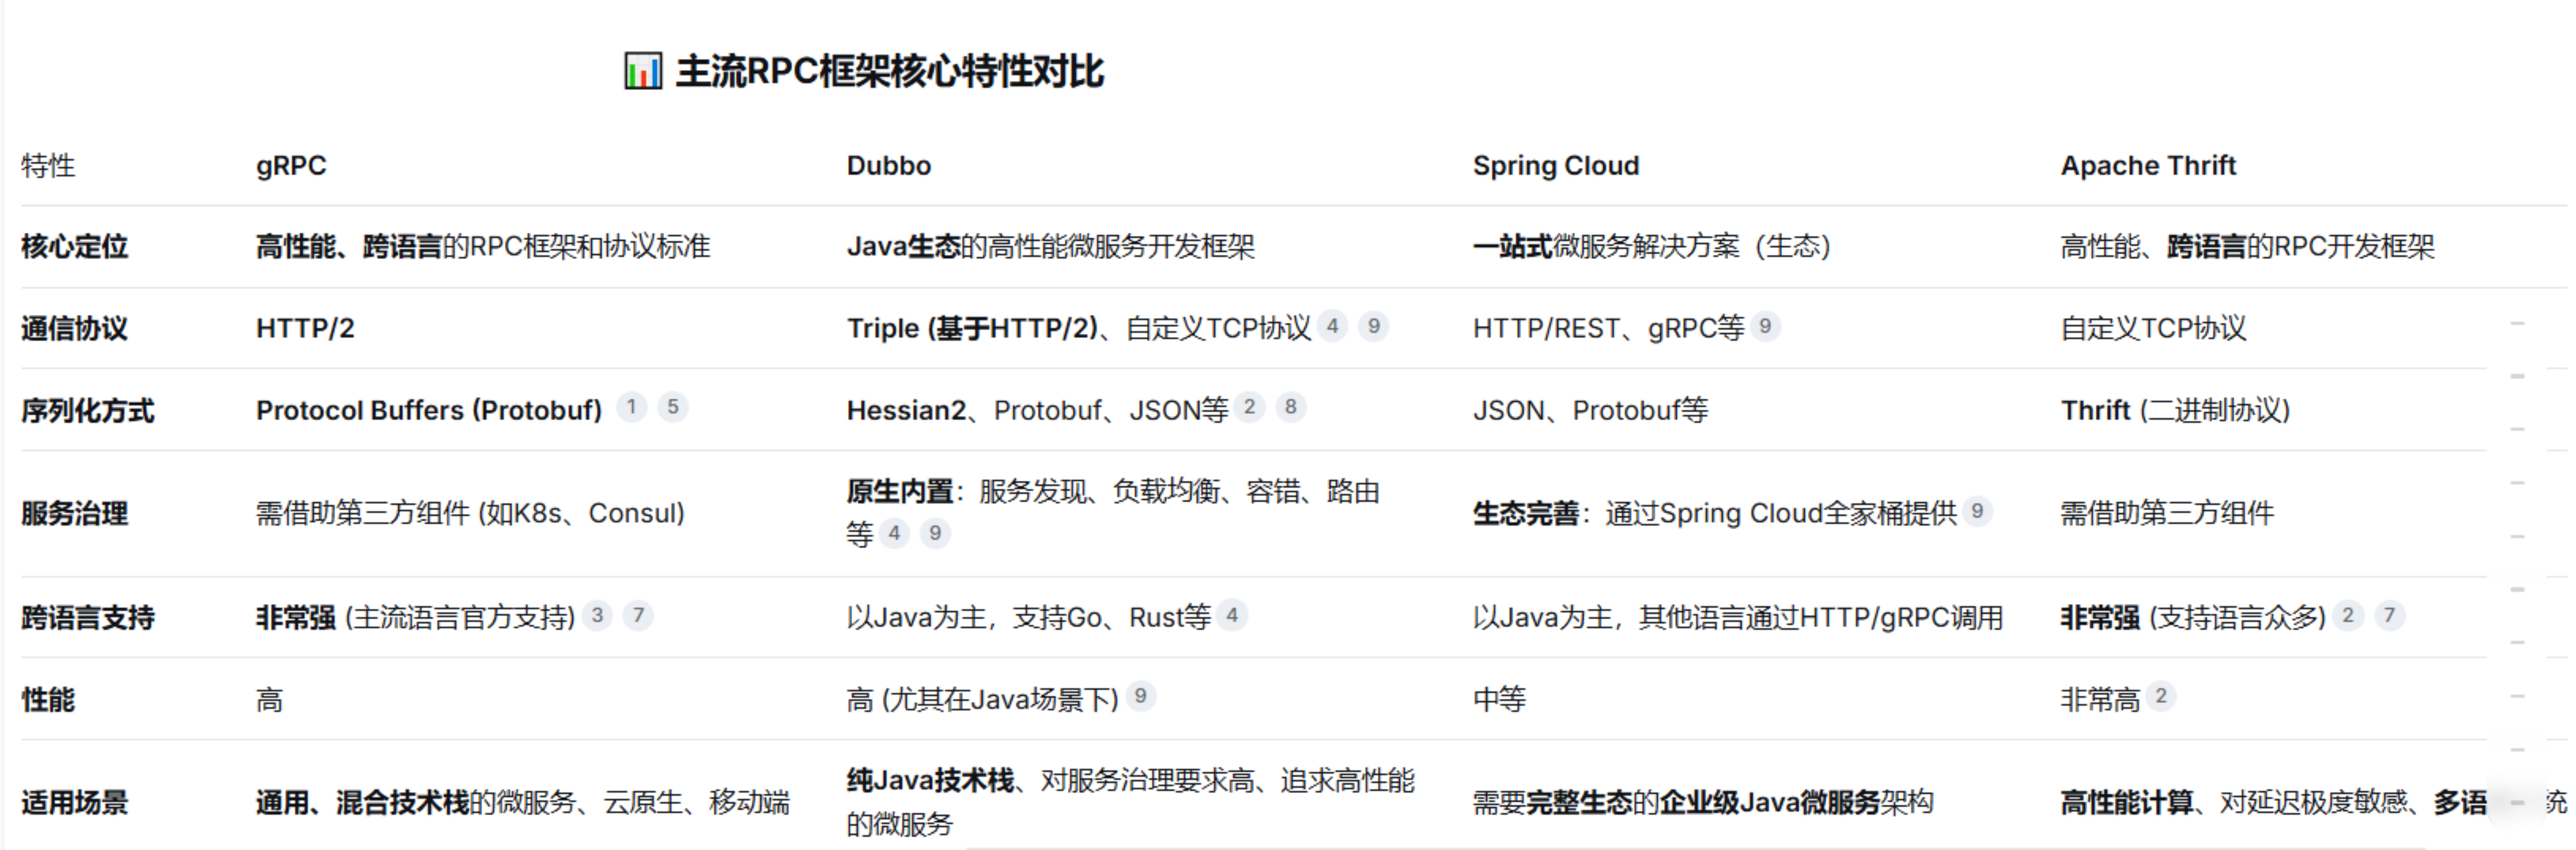The image size is (2576, 850).
Task: Select the '通信协议' row label
Action: coord(75,329)
